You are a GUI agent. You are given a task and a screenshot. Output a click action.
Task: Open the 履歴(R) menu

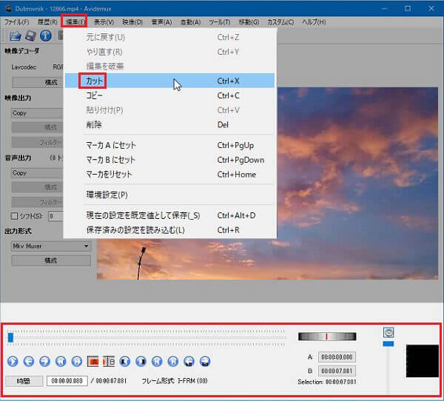point(47,22)
